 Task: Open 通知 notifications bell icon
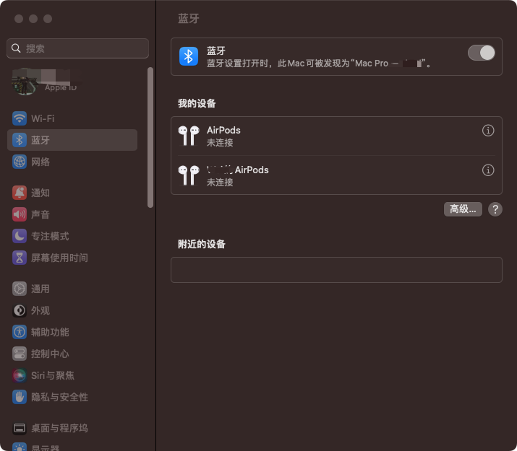(x=20, y=193)
